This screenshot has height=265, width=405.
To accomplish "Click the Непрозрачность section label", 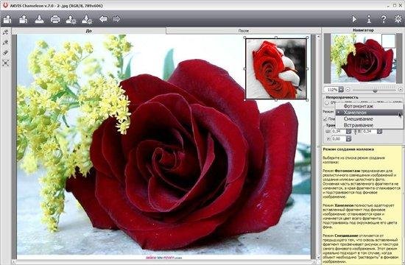I will [x=342, y=97].
